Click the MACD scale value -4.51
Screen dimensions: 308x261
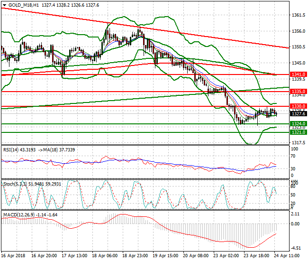[x=295, y=248]
